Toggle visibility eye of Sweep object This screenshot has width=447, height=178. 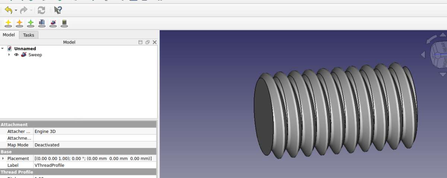click(x=16, y=55)
